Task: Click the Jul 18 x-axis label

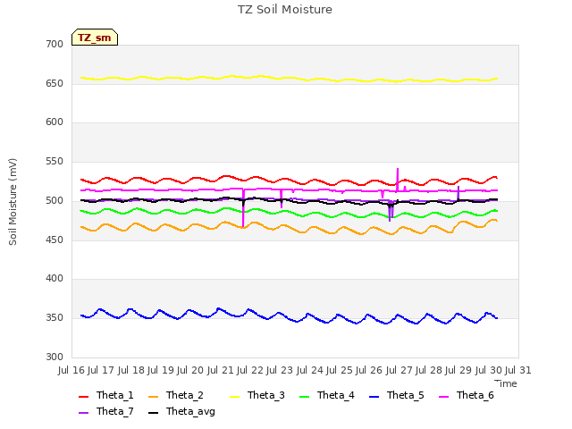Action: 131,370
